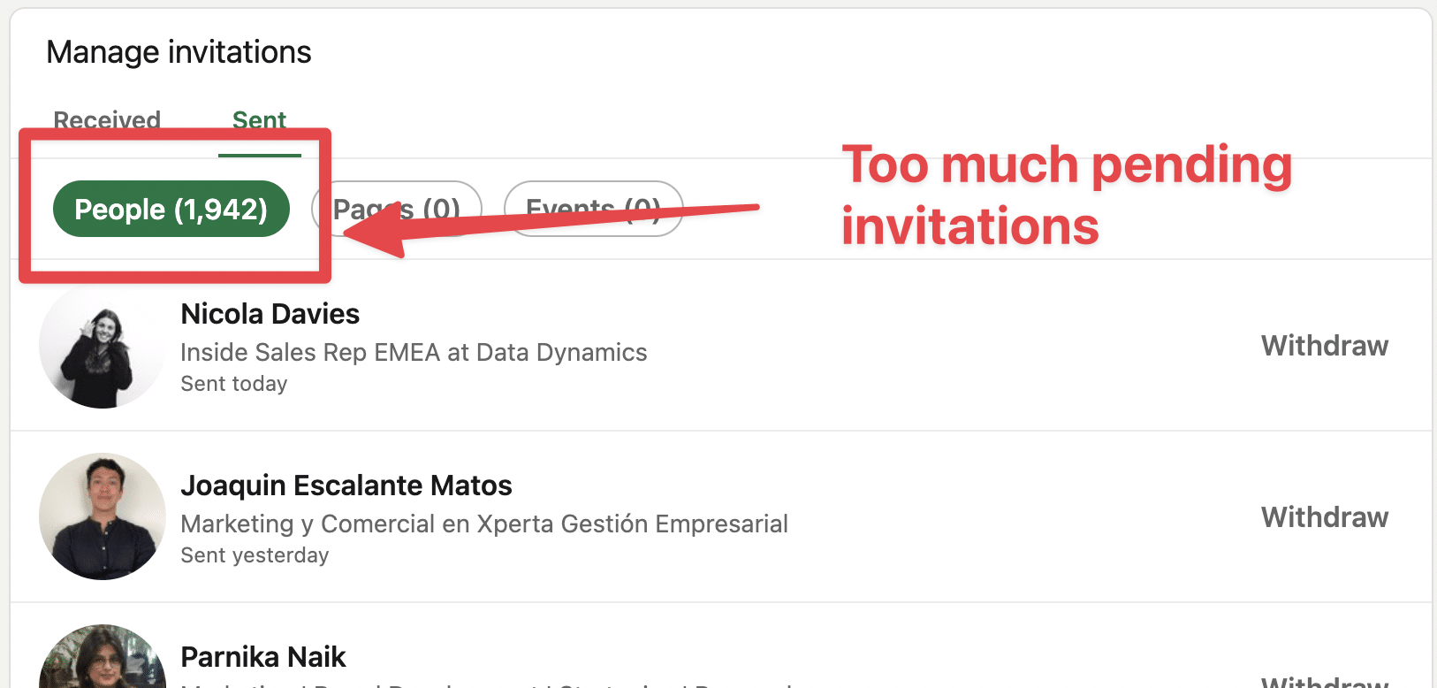The image size is (1437, 688).
Task: Open Nicola Davies's profile
Action: pyautogui.click(x=269, y=314)
